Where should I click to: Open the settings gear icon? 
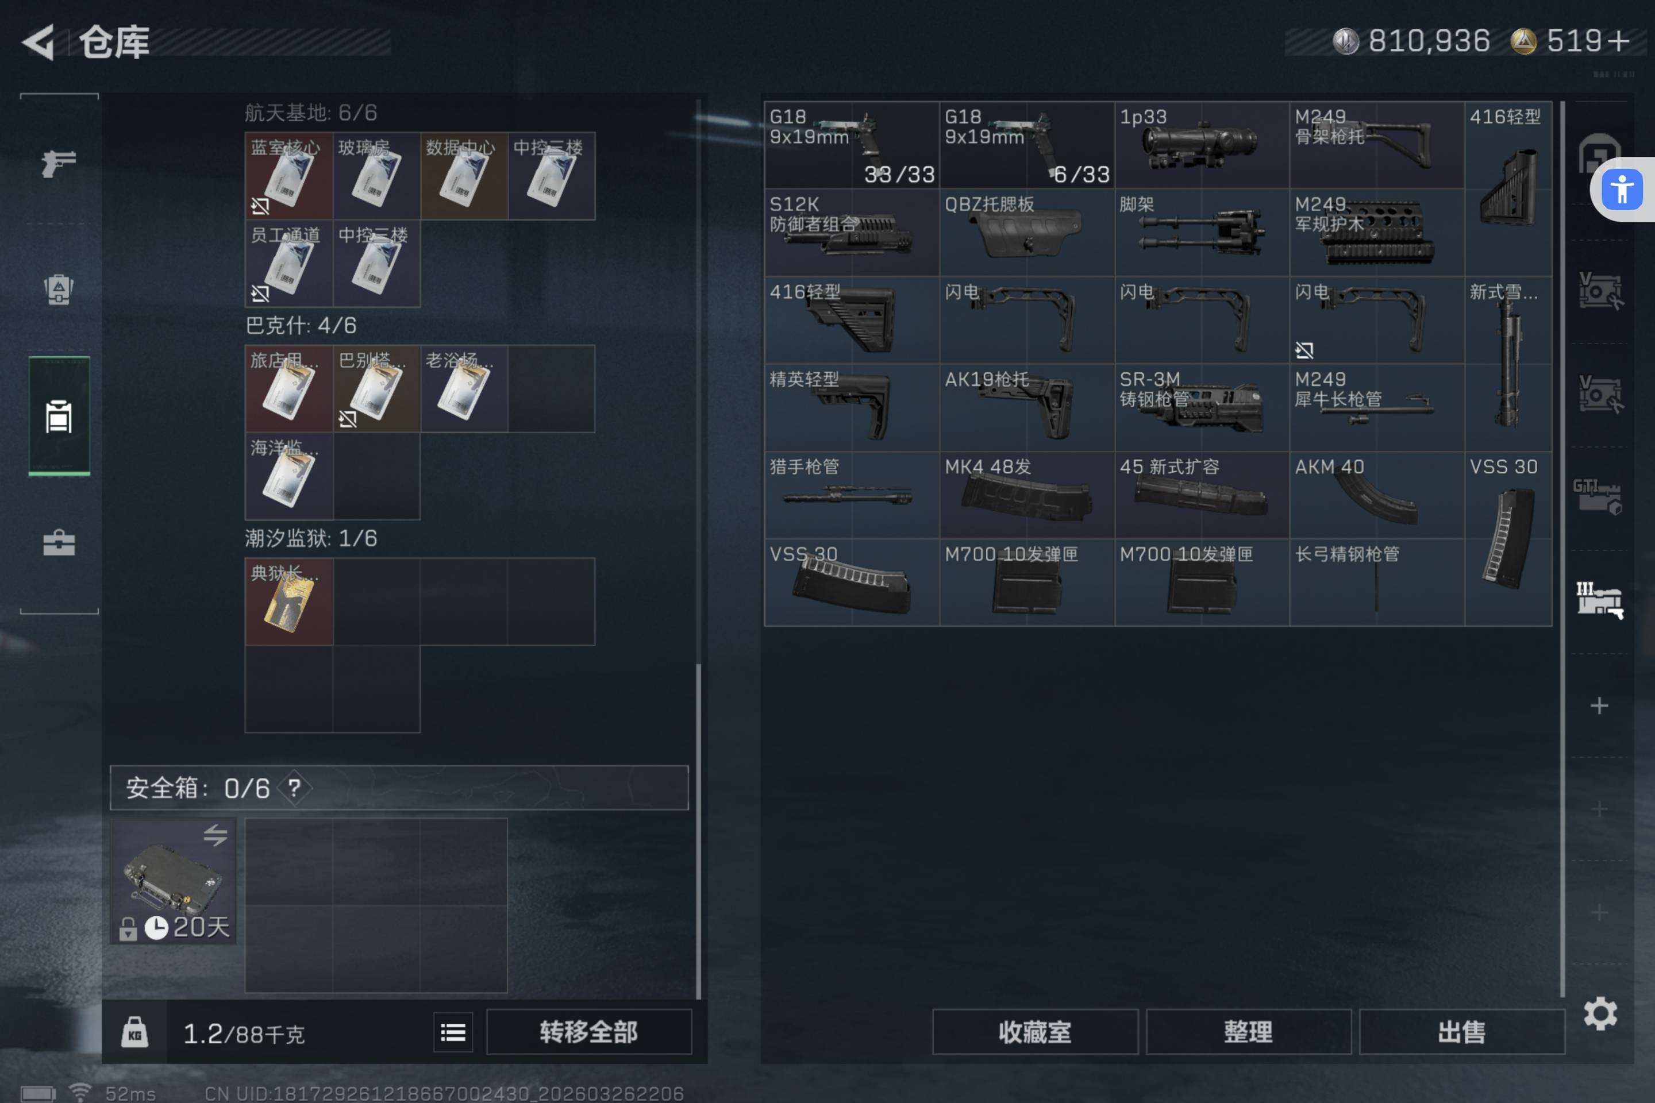[x=1600, y=1013]
